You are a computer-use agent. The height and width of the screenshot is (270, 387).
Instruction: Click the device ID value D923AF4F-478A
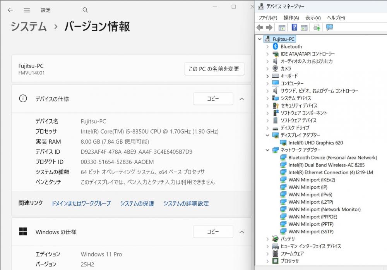[137, 152]
